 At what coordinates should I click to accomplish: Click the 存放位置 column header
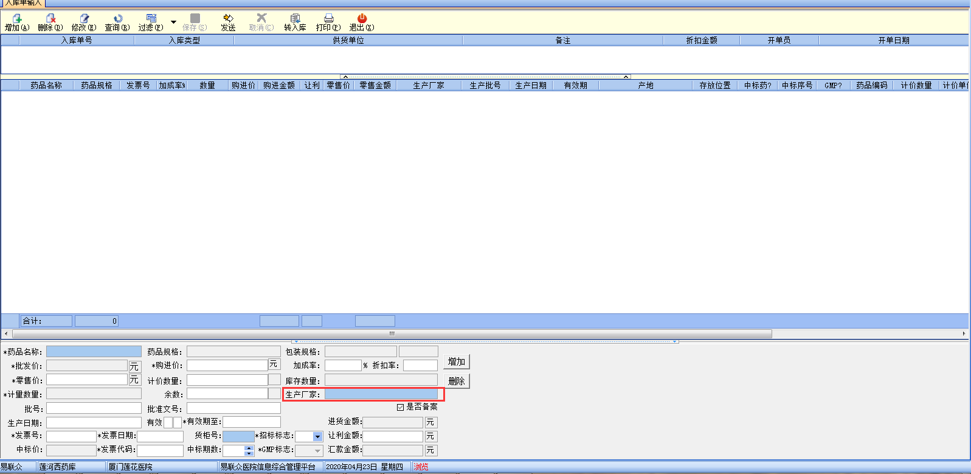click(715, 85)
